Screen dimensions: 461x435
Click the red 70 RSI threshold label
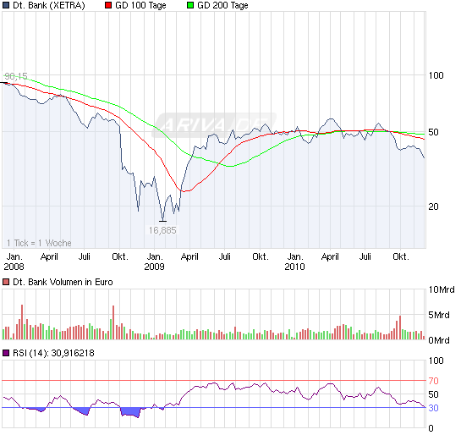point(433,381)
